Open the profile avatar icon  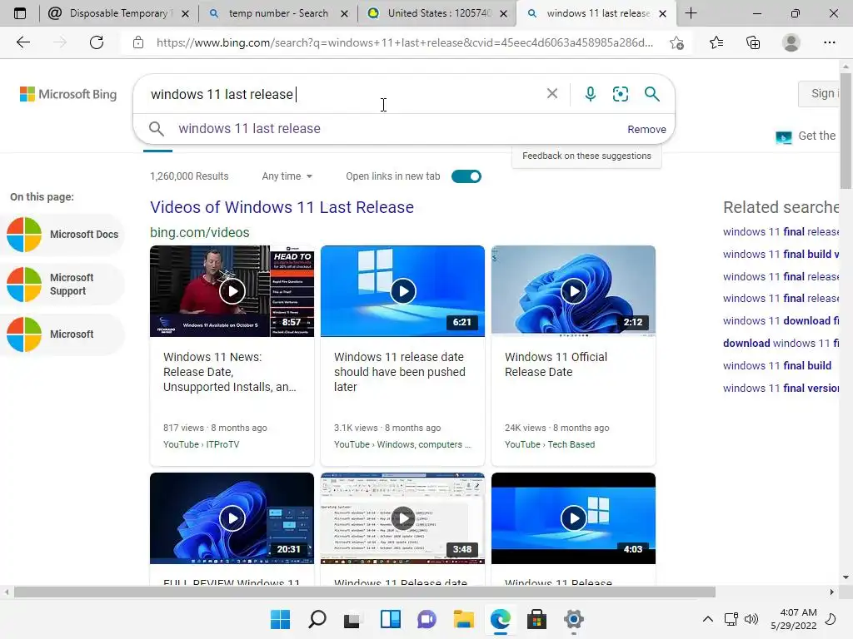(x=791, y=42)
